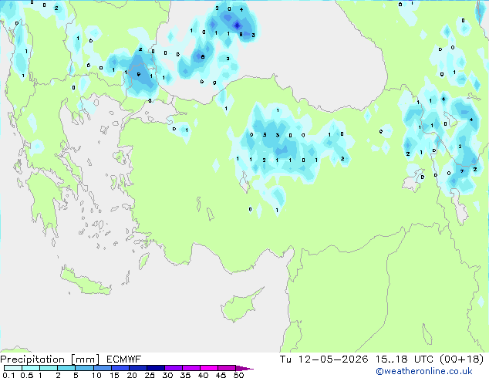The image size is (489, 378).
Task: Select the 2–5 mm legend color box
Action: [66, 368]
